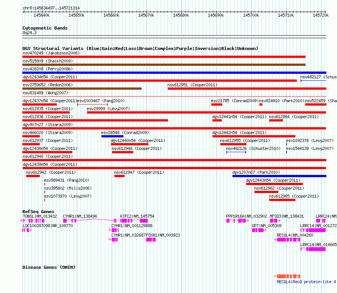Image resolution: width=337 pixels, height=293 pixels.
Task: Click variant dgv12441n54 (Cooper2011)
Action: click(x=239, y=117)
